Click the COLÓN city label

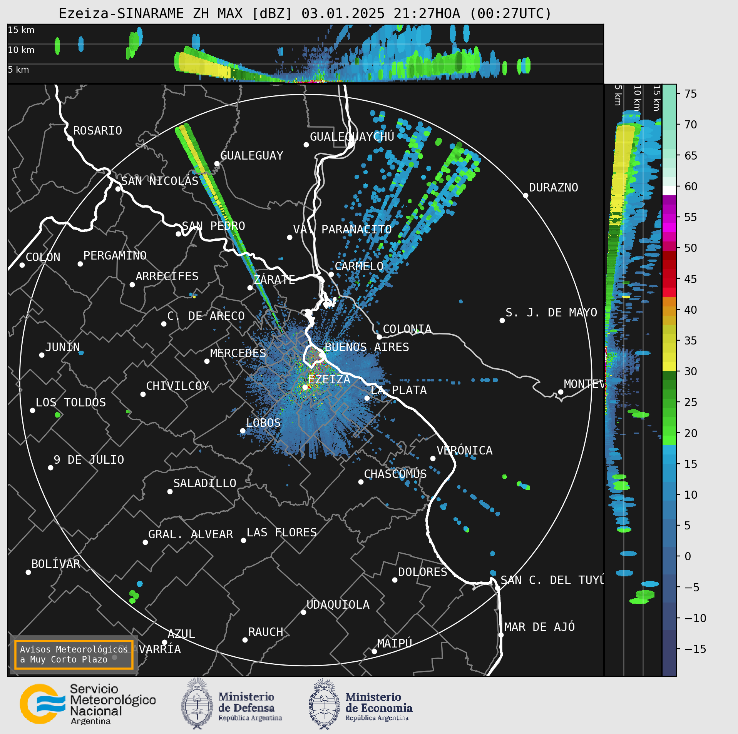pyautogui.click(x=43, y=257)
